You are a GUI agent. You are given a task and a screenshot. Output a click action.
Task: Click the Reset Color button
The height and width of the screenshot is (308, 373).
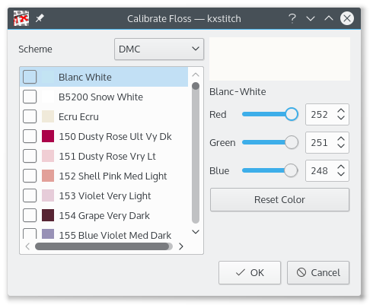279,199
